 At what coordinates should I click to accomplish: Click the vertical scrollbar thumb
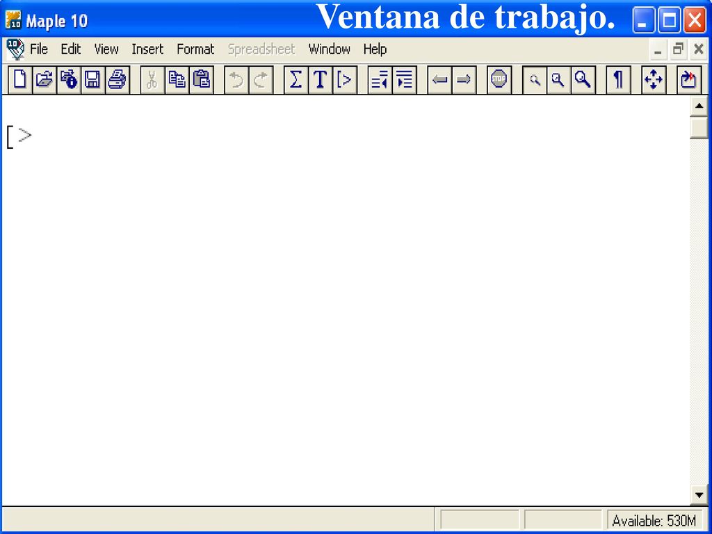(699, 128)
